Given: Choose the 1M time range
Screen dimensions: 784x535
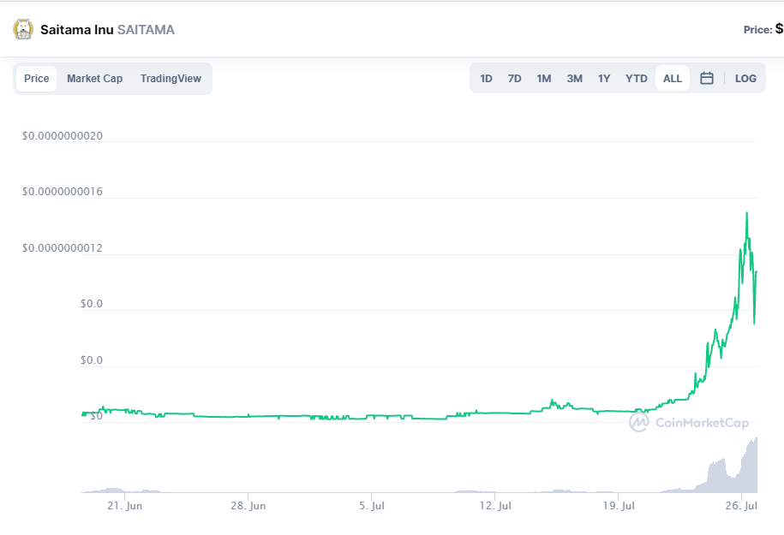Looking at the screenshot, I should (x=544, y=79).
